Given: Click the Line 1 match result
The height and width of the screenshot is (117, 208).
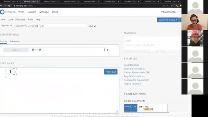Looking at the screenshot, I should click(152, 43).
